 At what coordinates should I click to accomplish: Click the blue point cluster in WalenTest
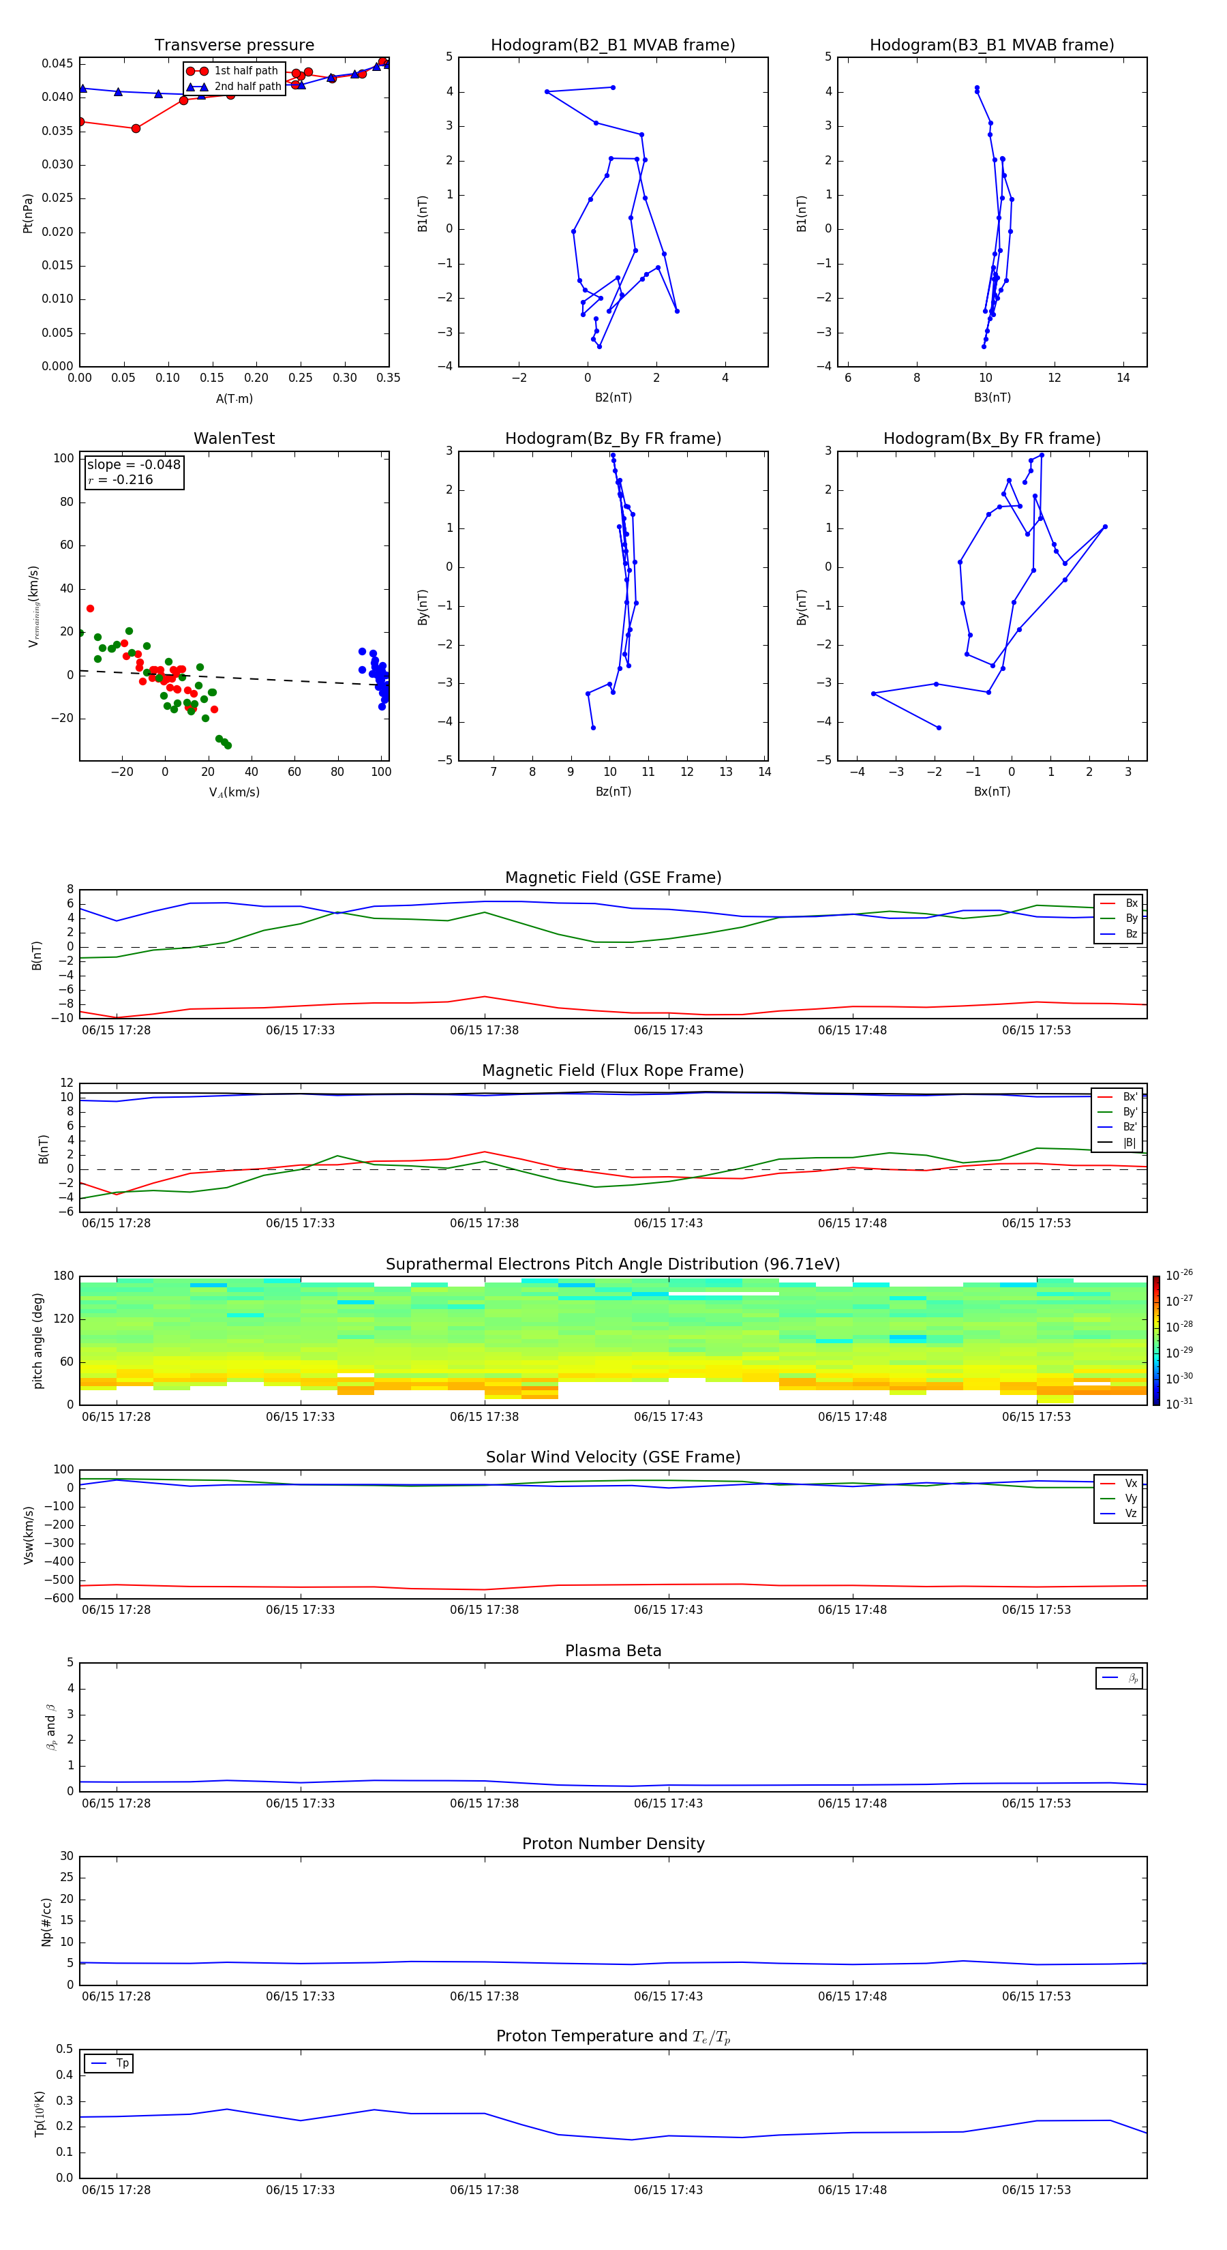pos(377,677)
